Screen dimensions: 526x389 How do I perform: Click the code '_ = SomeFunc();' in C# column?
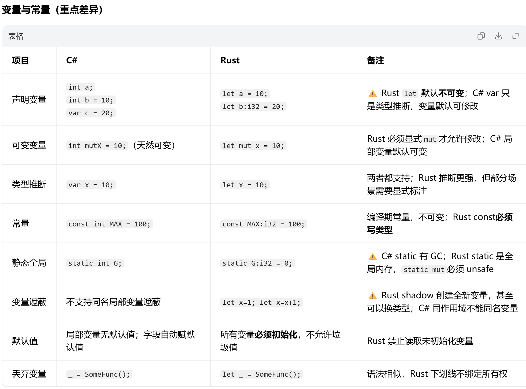coord(99,374)
